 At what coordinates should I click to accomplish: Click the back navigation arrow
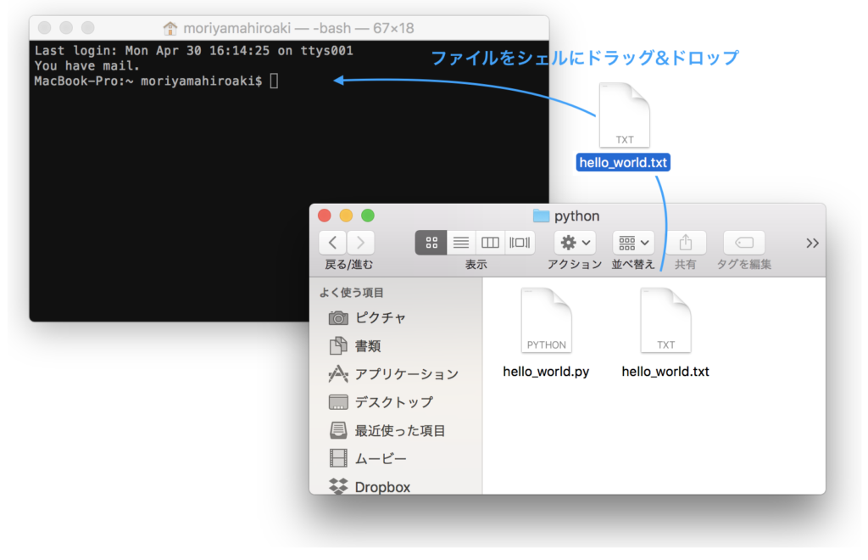pyautogui.click(x=332, y=242)
